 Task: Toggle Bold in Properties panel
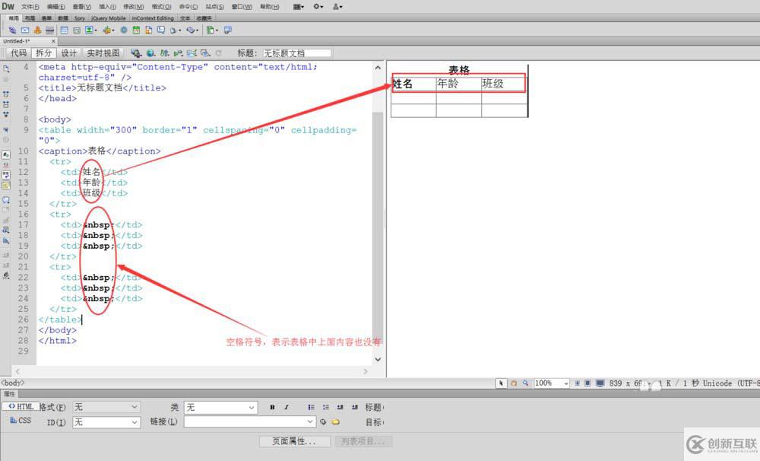(272, 408)
